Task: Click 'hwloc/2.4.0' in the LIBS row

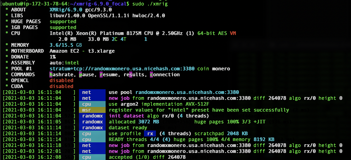Action: coord(148,15)
